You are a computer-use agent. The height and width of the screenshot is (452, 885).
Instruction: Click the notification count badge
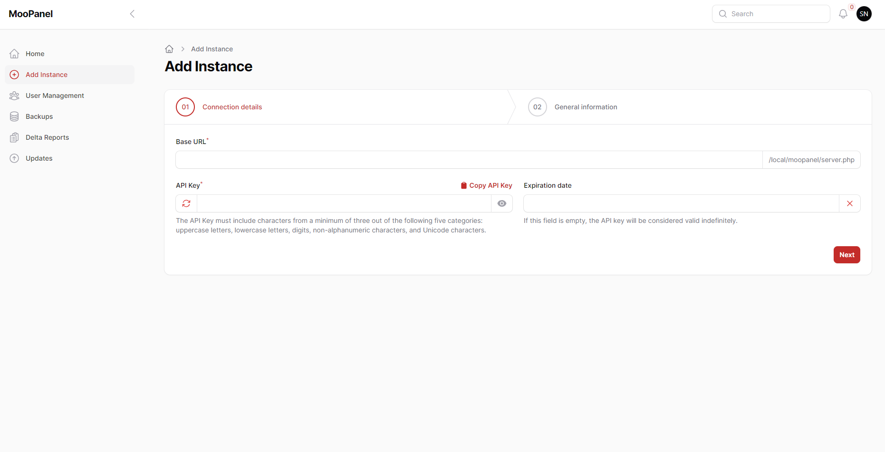(x=852, y=7)
